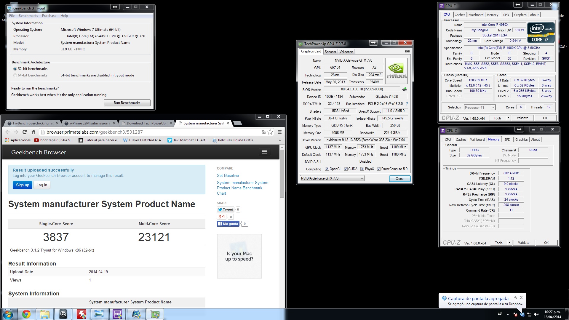569x320 pixels.
Task: Click the Set Baseline link
Action: pyautogui.click(x=228, y=176)
